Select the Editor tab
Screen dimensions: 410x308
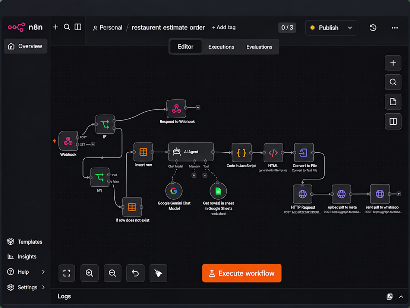point(186,47)
